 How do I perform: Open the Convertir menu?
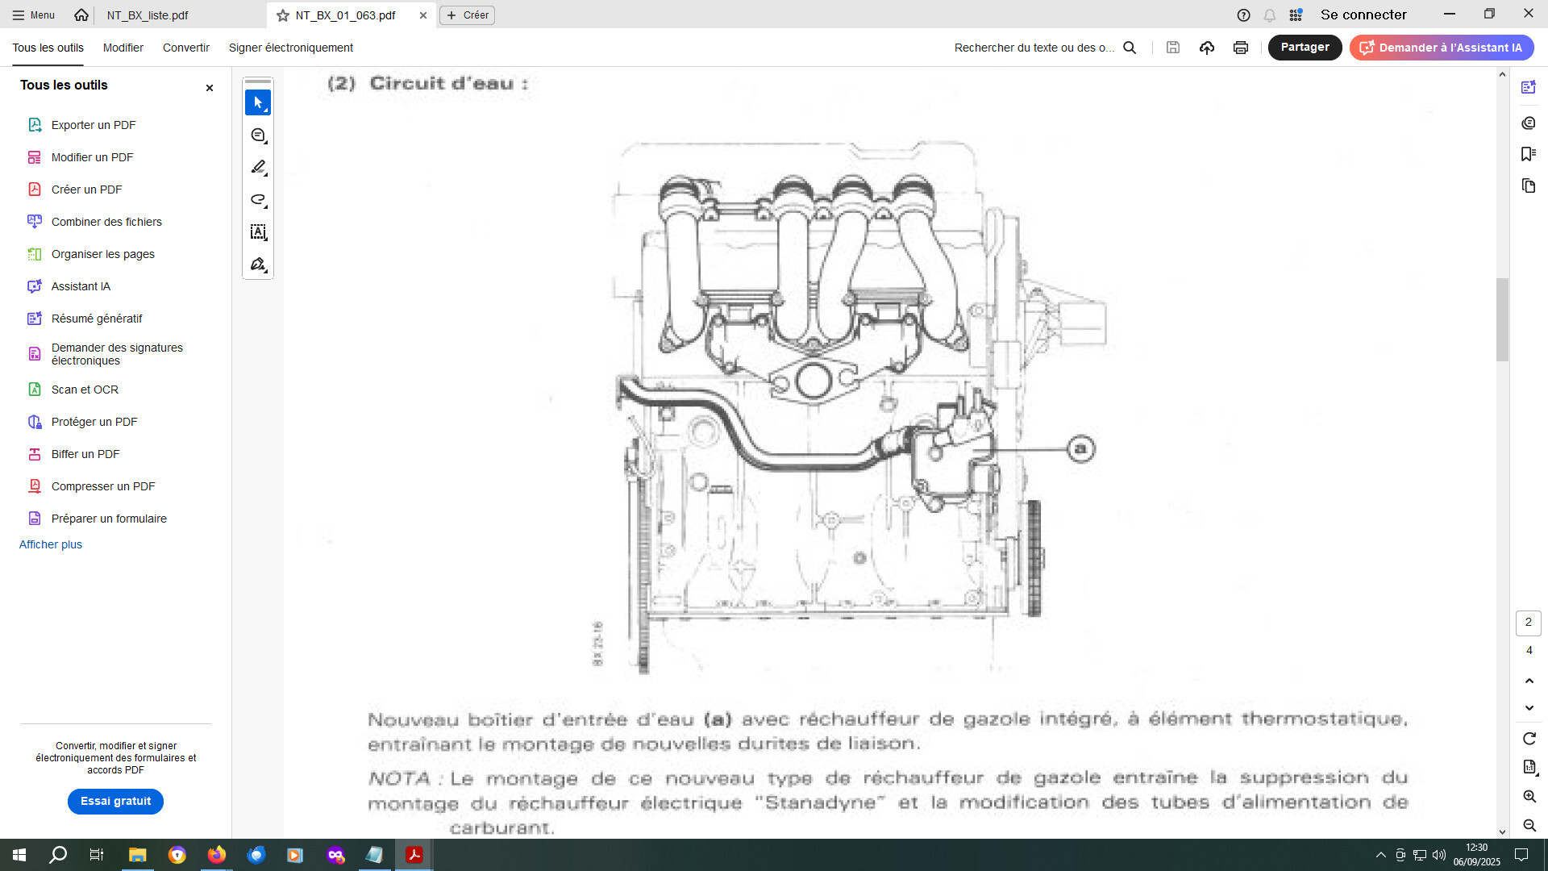point(186,48)
